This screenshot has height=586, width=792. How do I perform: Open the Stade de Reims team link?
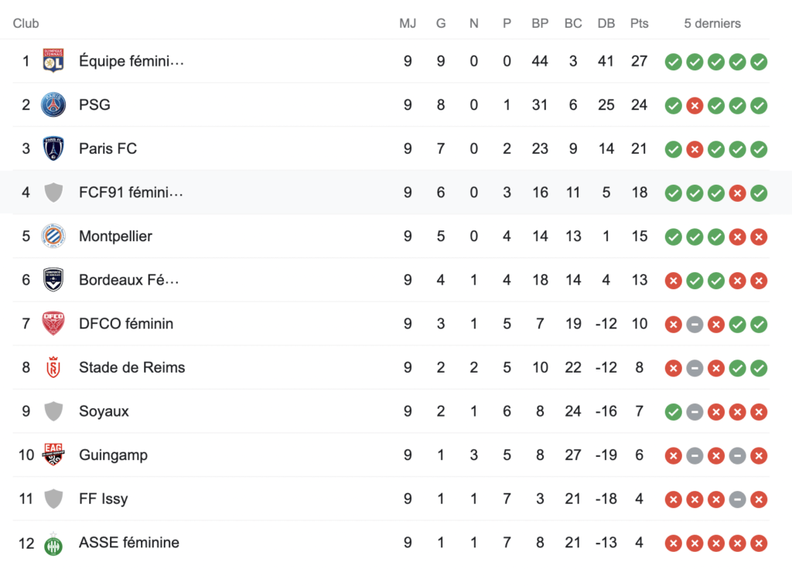[131, 367]
